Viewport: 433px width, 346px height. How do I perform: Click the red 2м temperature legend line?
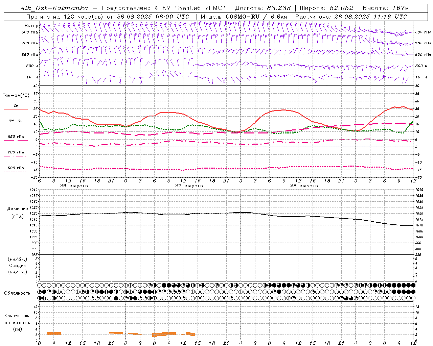[x=16, y=109]
